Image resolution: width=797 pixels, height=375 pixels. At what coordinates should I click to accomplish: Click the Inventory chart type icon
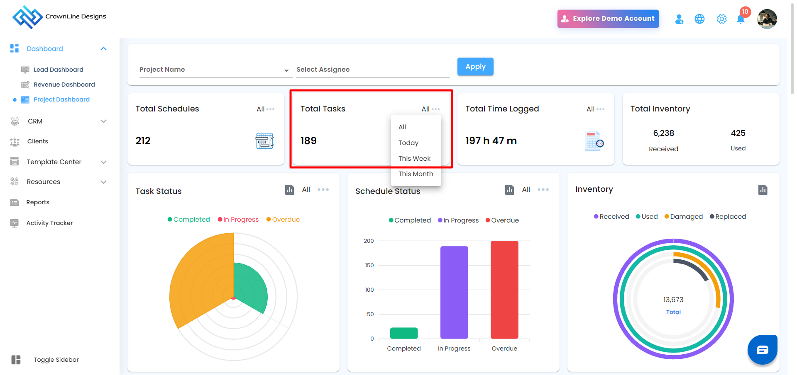click(x=763, y=190)
